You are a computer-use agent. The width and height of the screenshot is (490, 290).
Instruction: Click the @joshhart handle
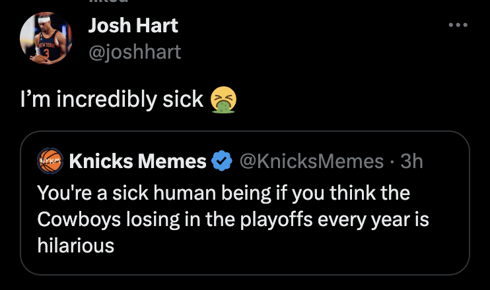coord(134,51)
